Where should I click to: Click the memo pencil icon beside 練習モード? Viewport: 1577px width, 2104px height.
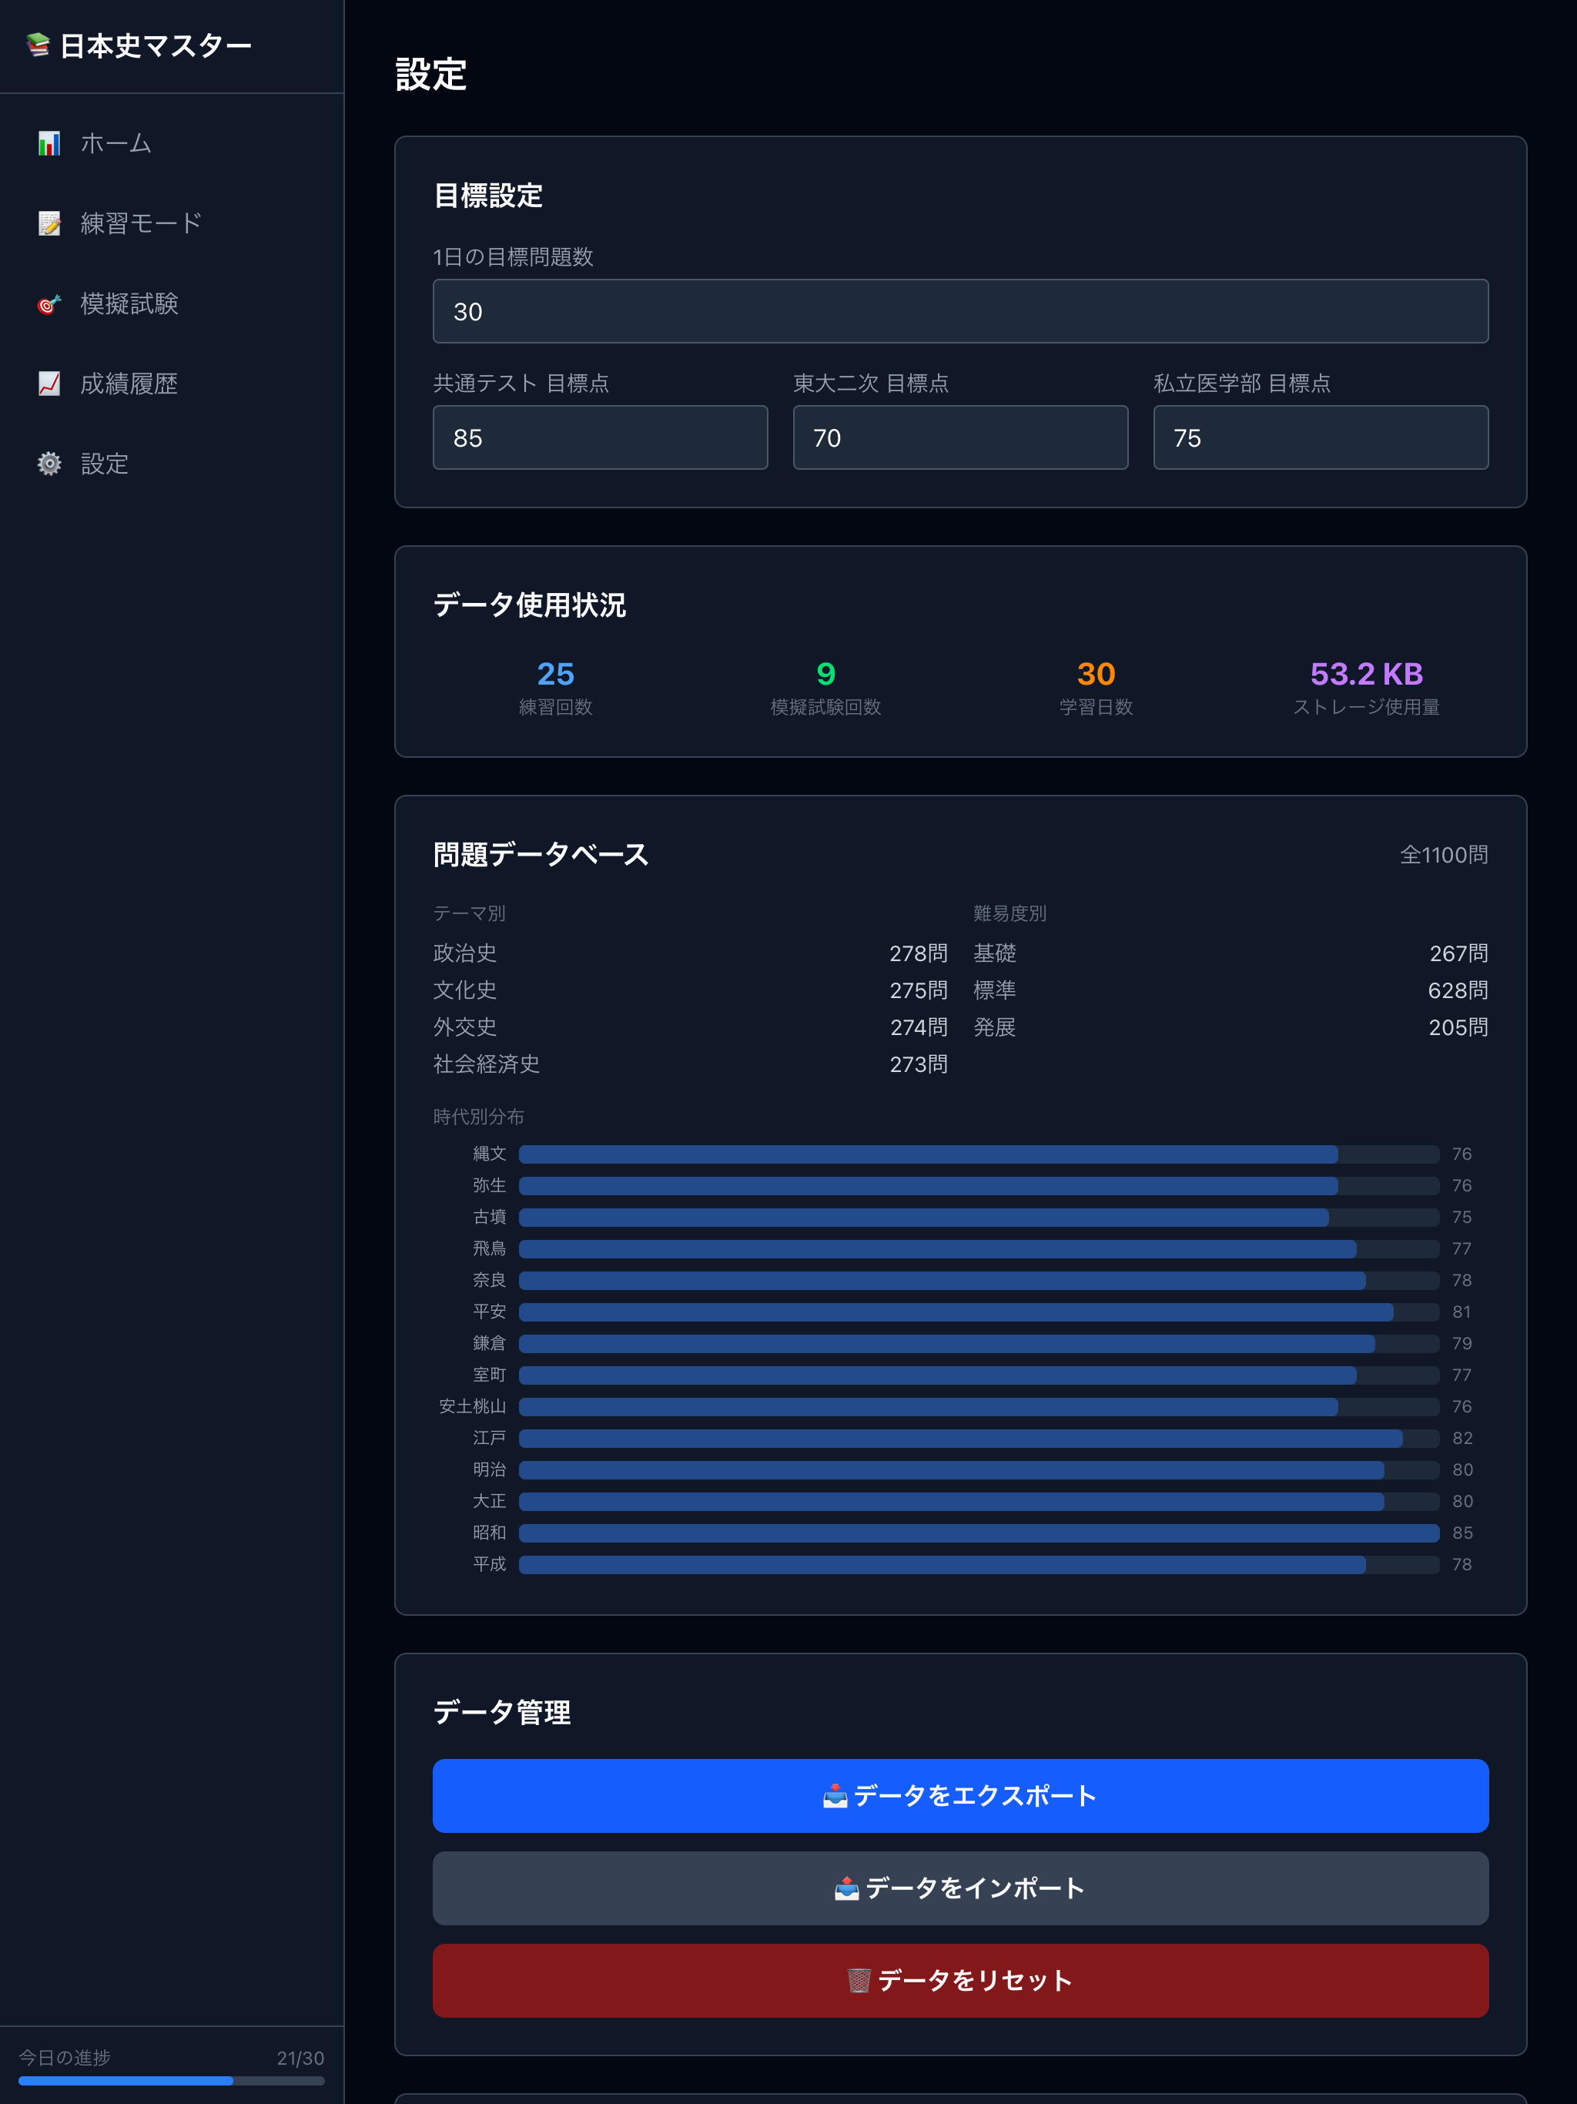pos(49,223)
